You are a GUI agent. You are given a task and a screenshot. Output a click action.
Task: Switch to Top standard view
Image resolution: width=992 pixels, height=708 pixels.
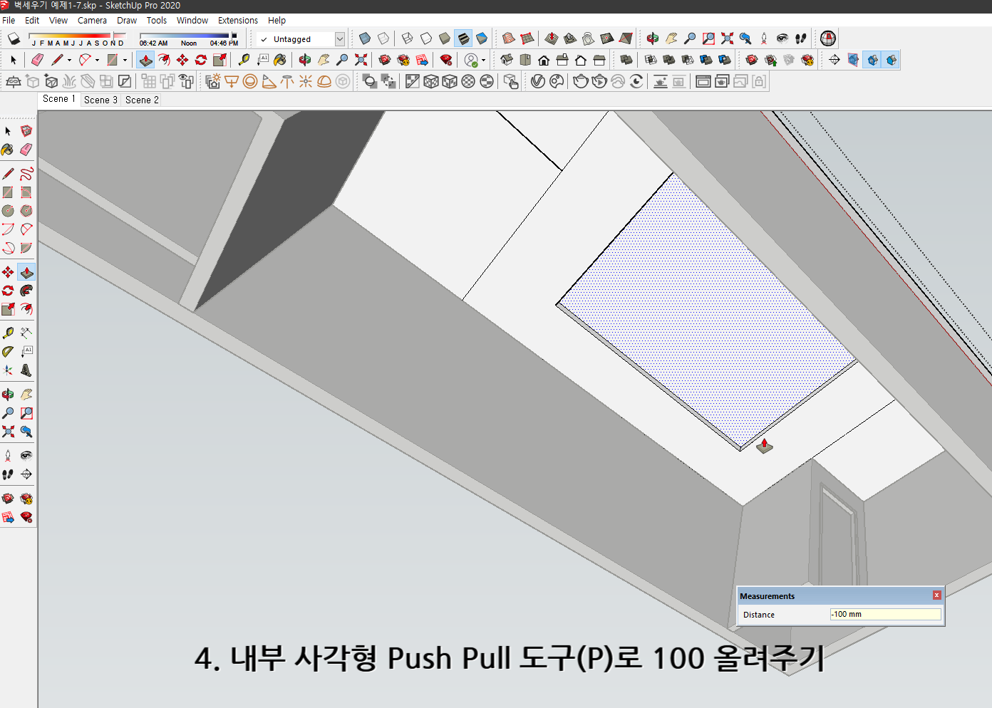pos(525,60)
